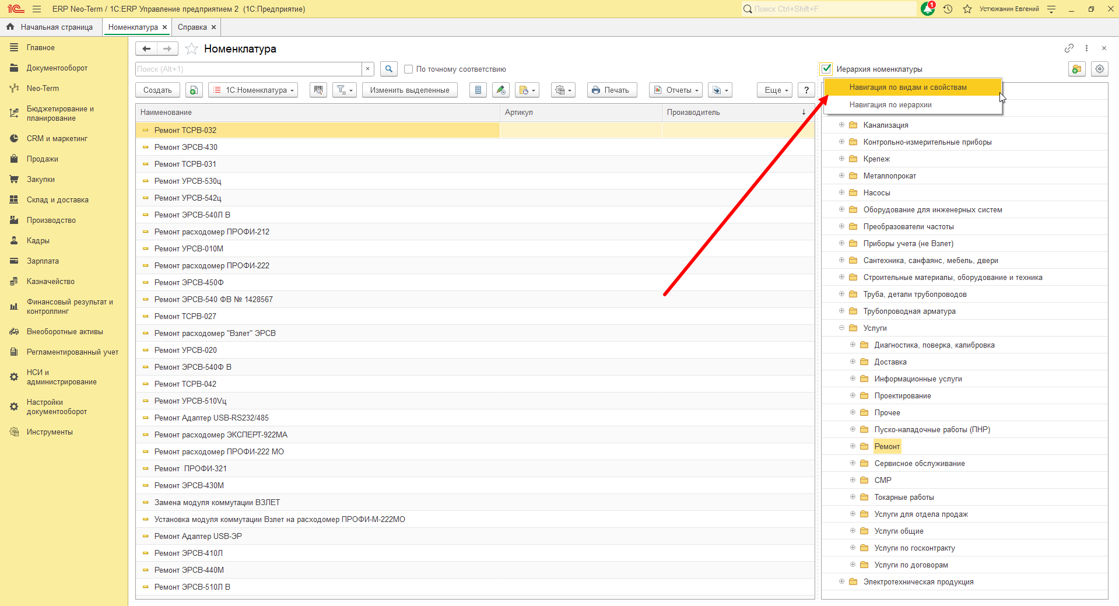
Task: Get link to this form
Action: coord(1069,48)
